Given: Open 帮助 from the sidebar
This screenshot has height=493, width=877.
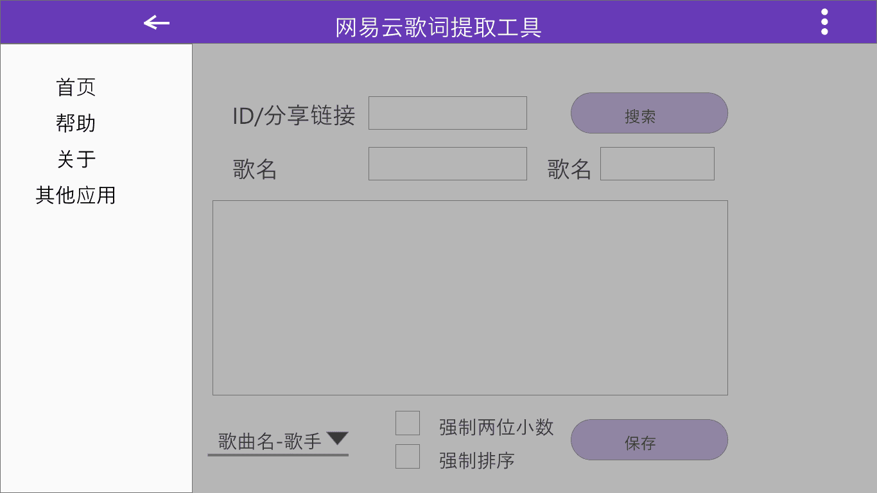Looking at the screenshot, I should pyautogui.click(x=76, y=123).
